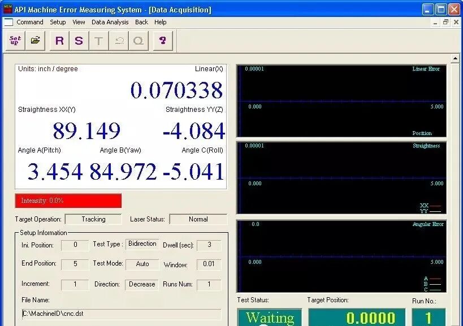Viewport: 463px width, 326px height.
Task: Click the Angular Error graph
Action: 341,257
